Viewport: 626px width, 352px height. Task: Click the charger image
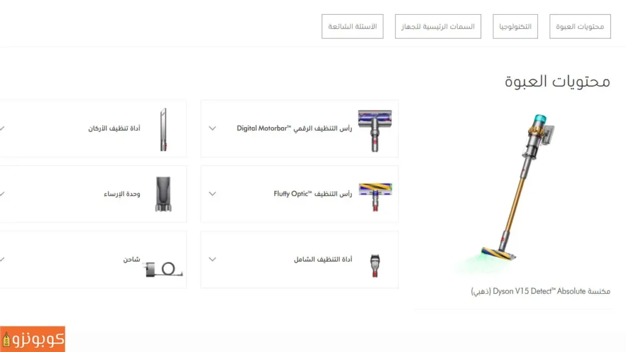tap(164, 269)
